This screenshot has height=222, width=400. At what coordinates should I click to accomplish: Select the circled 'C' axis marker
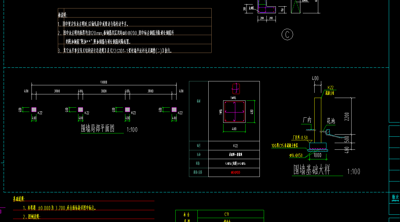287,34
